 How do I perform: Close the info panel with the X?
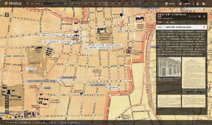(x=204, y=16)
